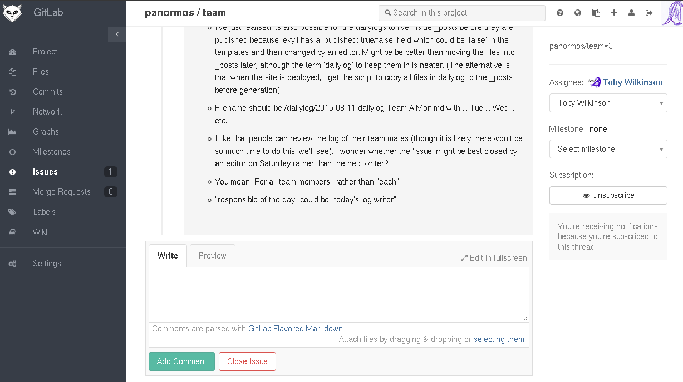Open profile settings via person icon
The image size is (683, 382).
click(x=631, y=13)
